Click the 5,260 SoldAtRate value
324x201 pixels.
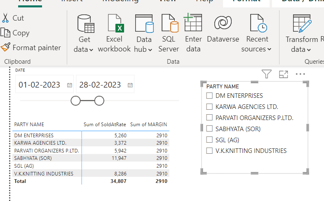pyautogui.click(x=120, y=136)
